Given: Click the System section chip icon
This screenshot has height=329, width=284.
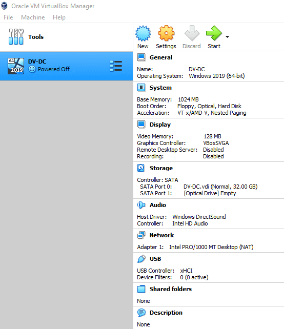Looking at the screenshot, I should click(x=141, y=88).
